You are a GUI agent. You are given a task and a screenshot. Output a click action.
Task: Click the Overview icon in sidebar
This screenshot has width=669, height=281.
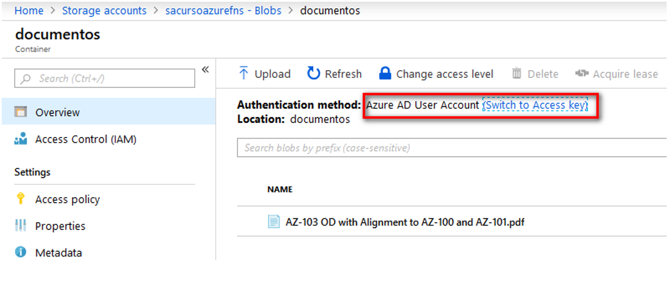coord(21,112)
